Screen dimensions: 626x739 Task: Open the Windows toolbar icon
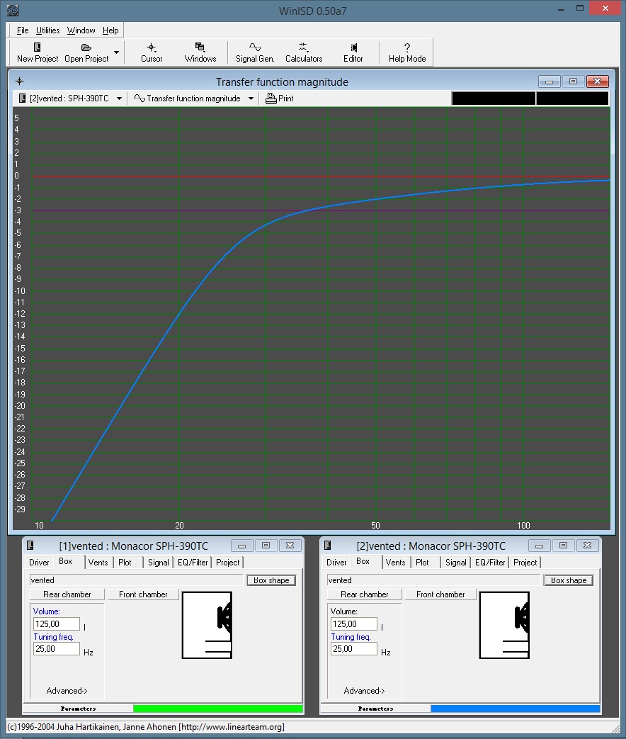tap(200, 47)
